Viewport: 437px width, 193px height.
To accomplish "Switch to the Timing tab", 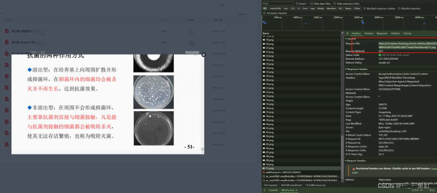I will coord(407,34).
